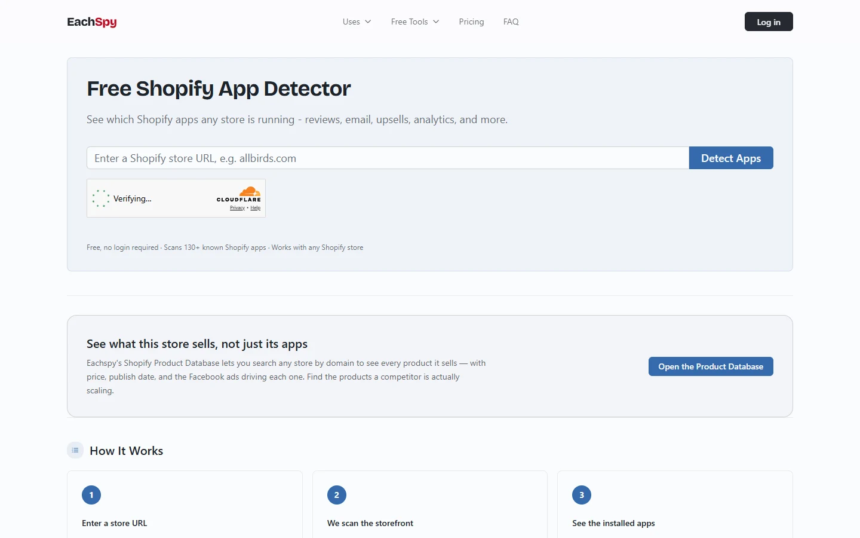Screen dimensions: 860x538
Task: Click the Detect Apps button
Action: 731,158
